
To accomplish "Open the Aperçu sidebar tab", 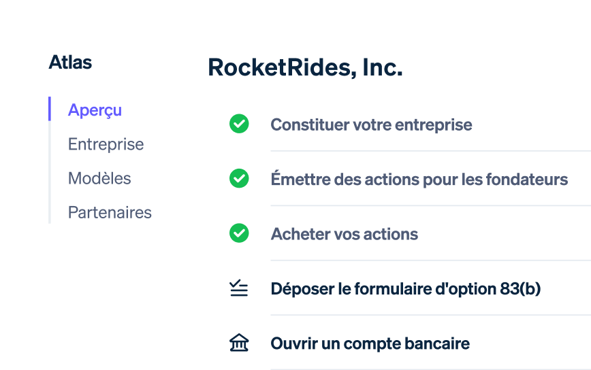I will (95, 110).
